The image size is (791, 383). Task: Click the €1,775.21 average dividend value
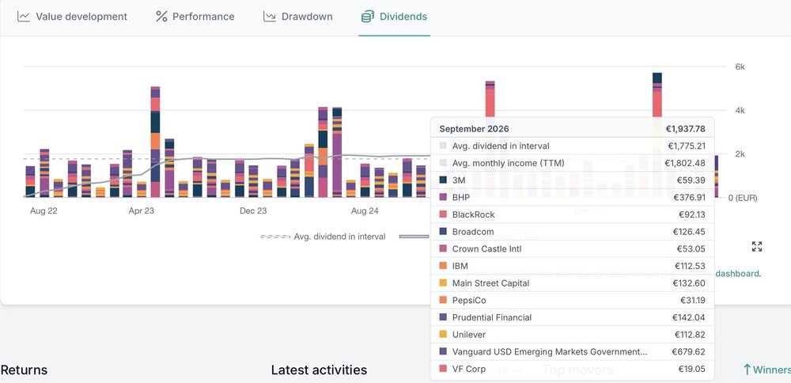tap(686, 146)
